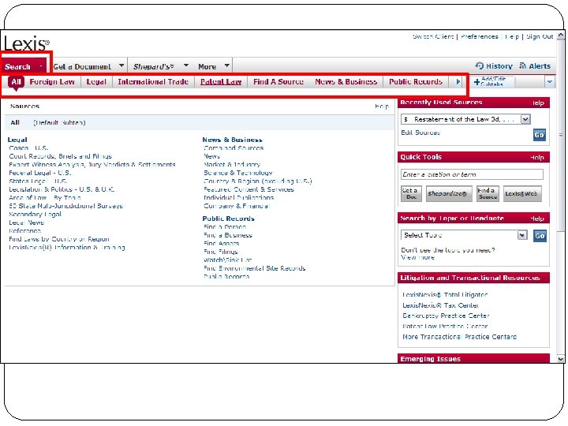568x426 pixels.
Task: Switch to the Legal subtab
Action: coord(96,82)
